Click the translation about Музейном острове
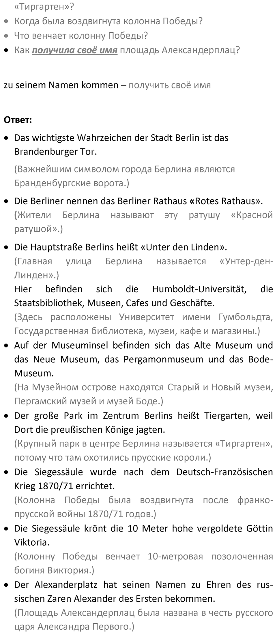Screen dimensions: 277x632 pyautogui.click(x=143, y=394)
